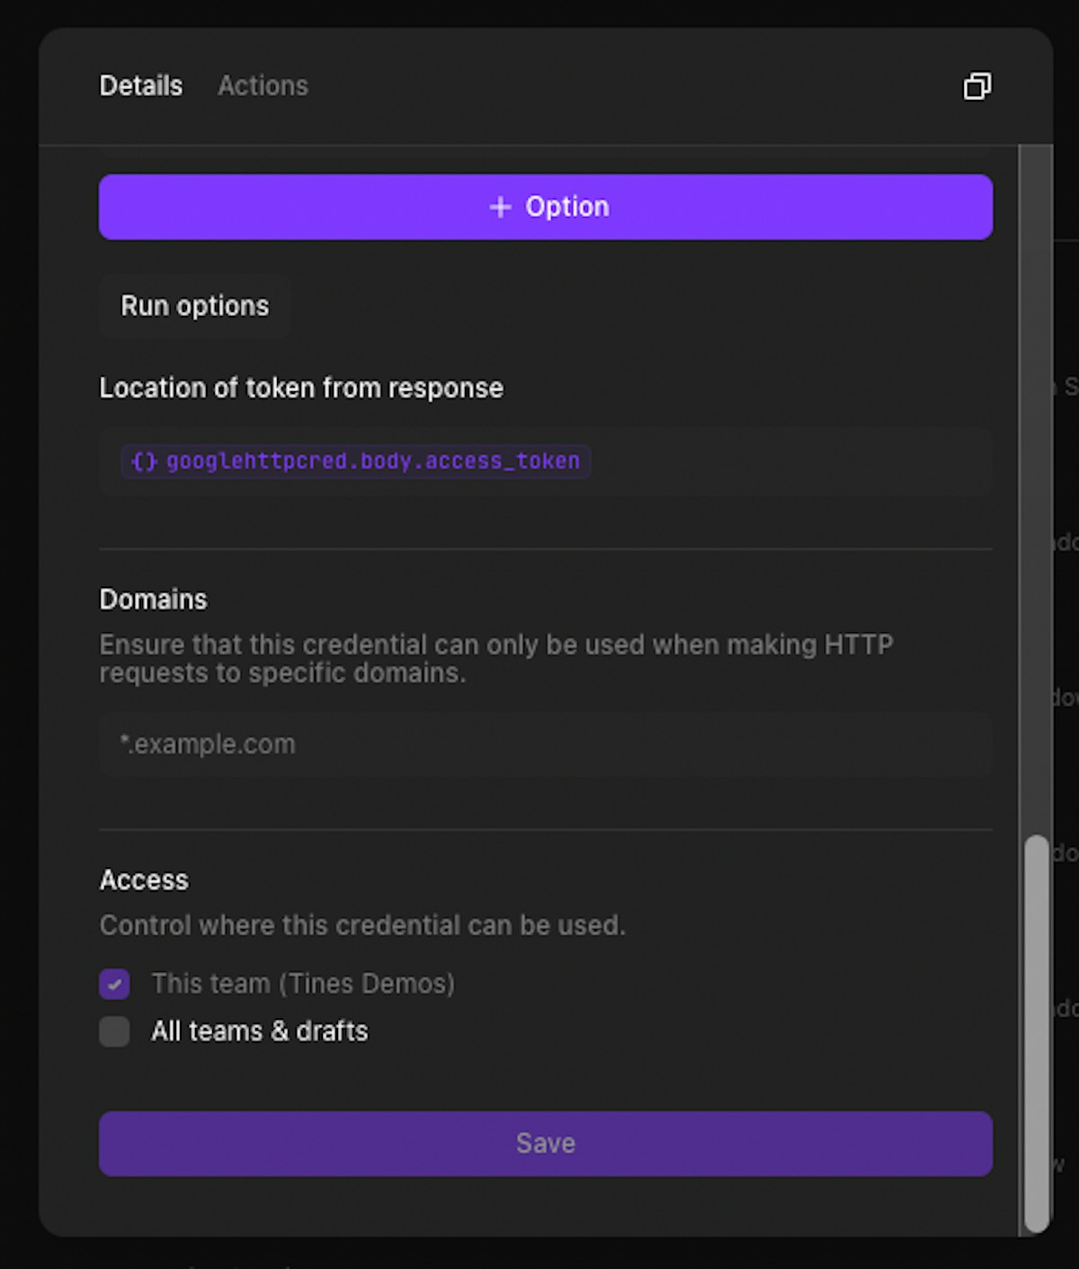Click the Domains section heading
The height and width of the screenshot is (1269, 1079).
click(x=153, y=599)
